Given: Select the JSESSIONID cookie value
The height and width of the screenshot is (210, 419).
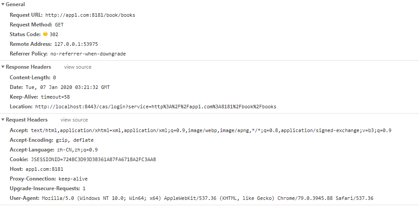Looking at the screenshot, I should point(93,159).
